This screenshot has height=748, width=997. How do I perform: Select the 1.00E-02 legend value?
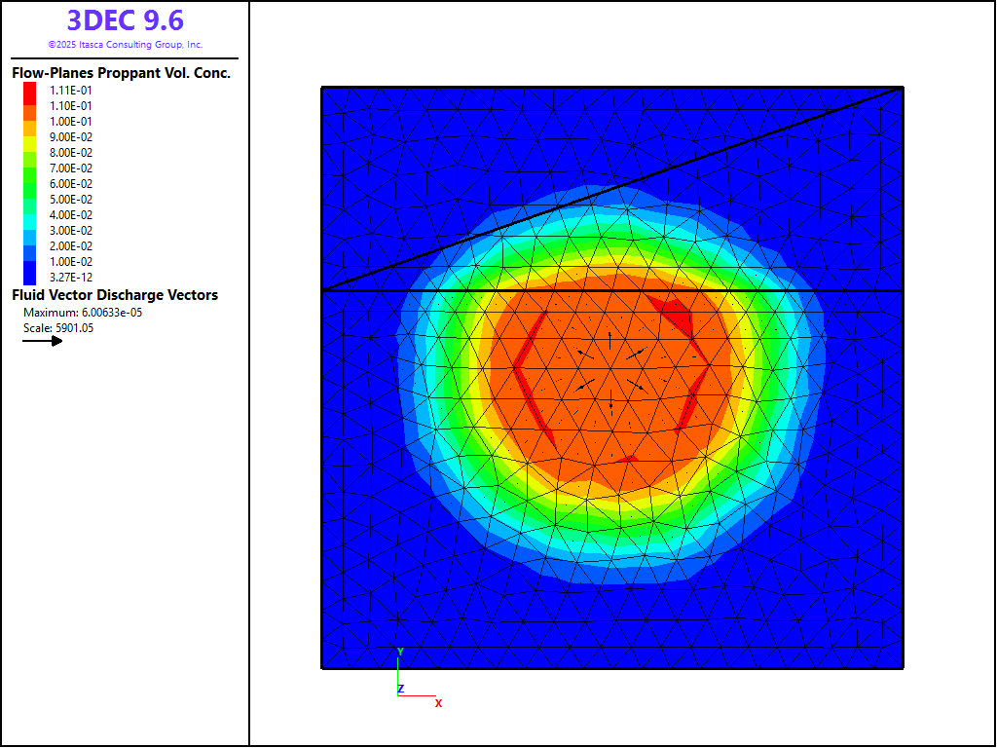(x=71, y=262)
